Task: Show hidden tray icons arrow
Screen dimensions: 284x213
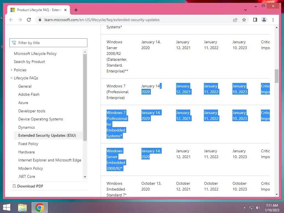Action: tap(244, 208)
